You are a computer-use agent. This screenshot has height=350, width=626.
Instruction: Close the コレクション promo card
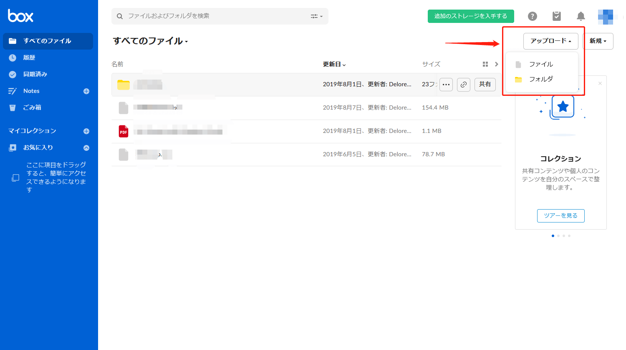[600, 83]
